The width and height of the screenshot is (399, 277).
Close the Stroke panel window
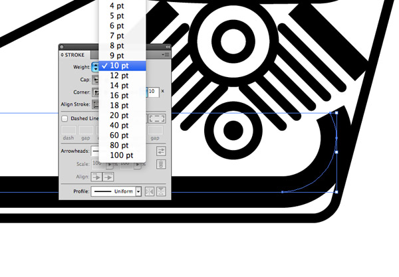[62, 46]
